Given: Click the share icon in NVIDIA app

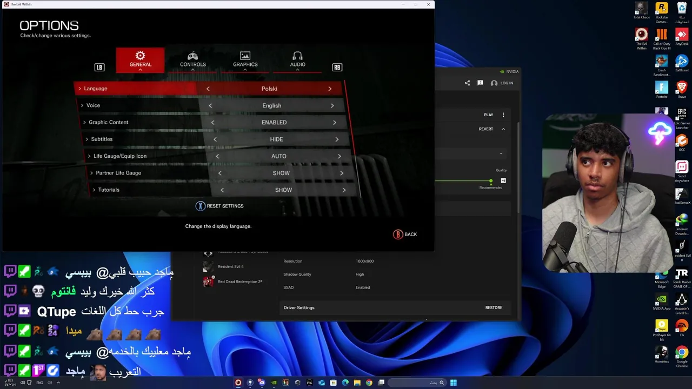Looking at the screenshot, I should click(467, 83).
